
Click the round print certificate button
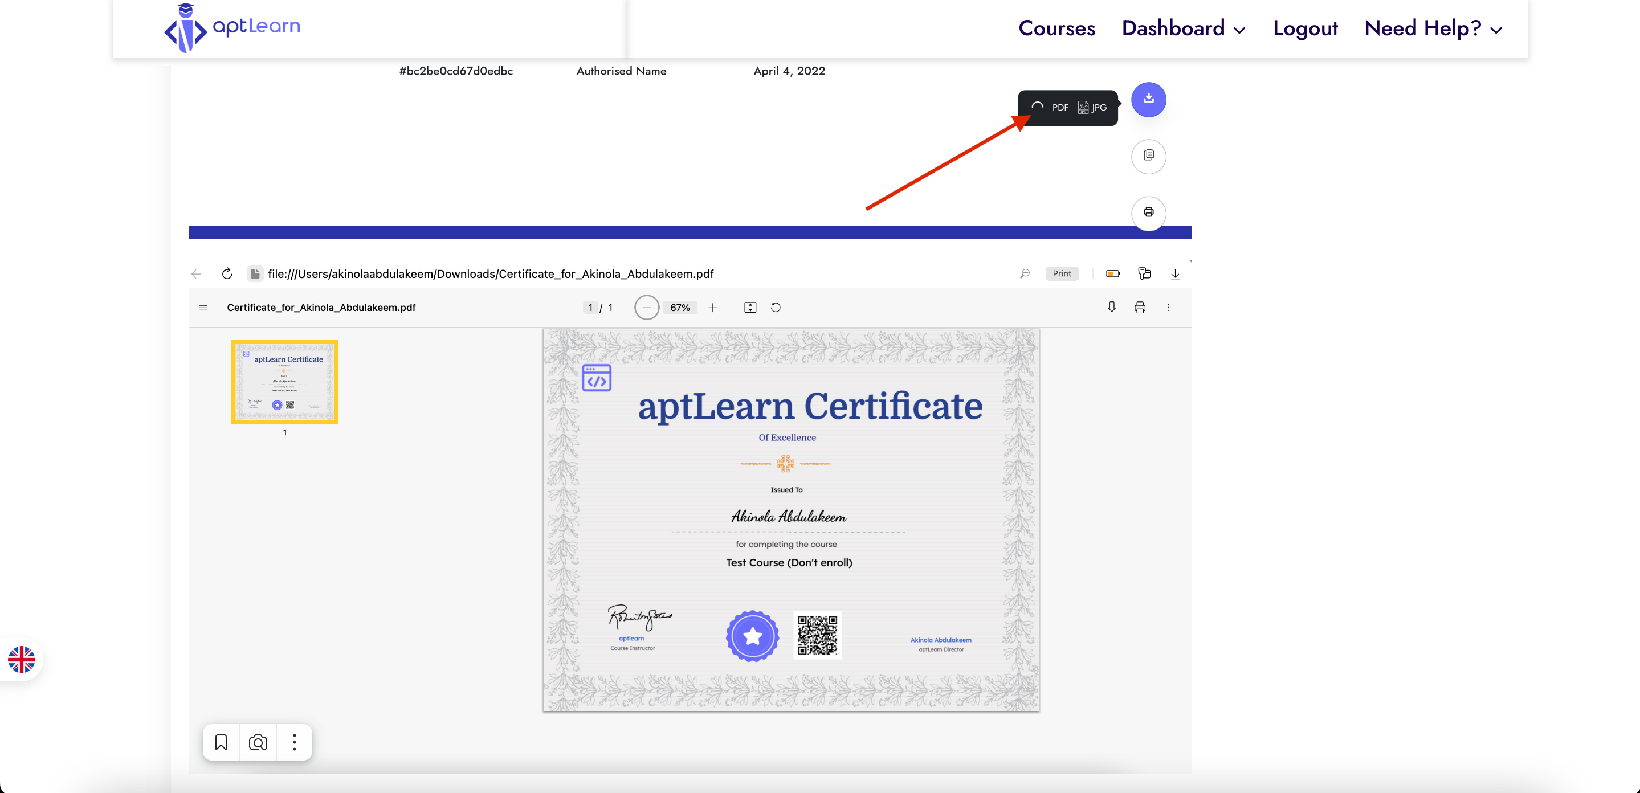[1148, 212]
